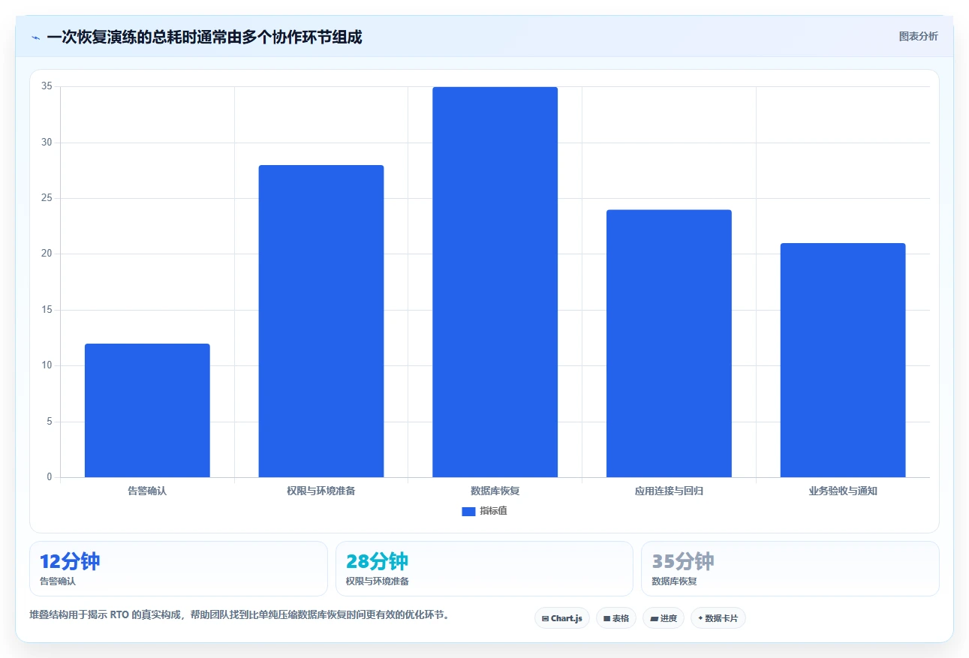This screenshot has height=658, width=969.
Task: Click the chart title 一次恢复演练的总耗时通常由多个协作环节组成
Action: 204,37
